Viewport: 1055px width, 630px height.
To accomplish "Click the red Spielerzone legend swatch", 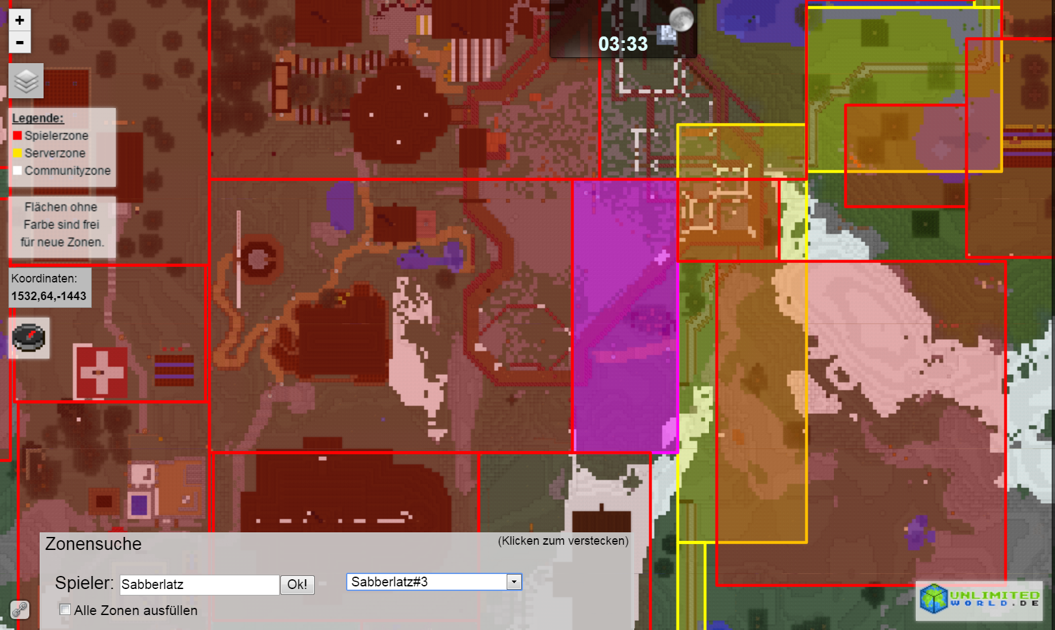I will tap(18, 135).
